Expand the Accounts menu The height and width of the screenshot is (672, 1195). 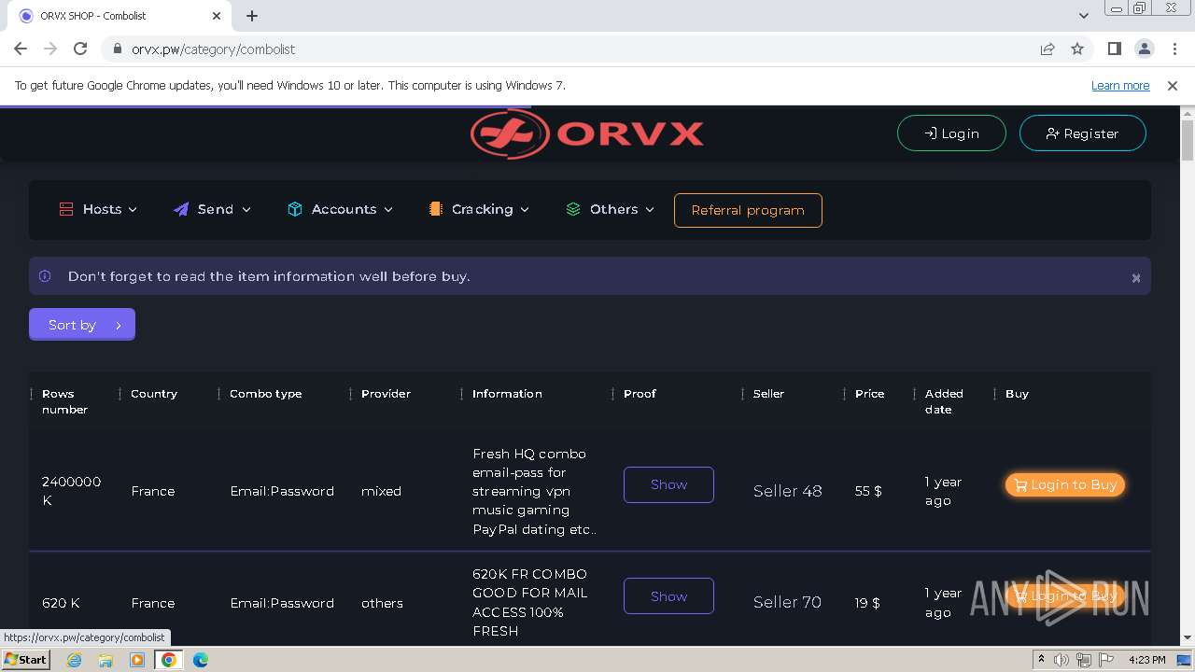pos(340,209)
